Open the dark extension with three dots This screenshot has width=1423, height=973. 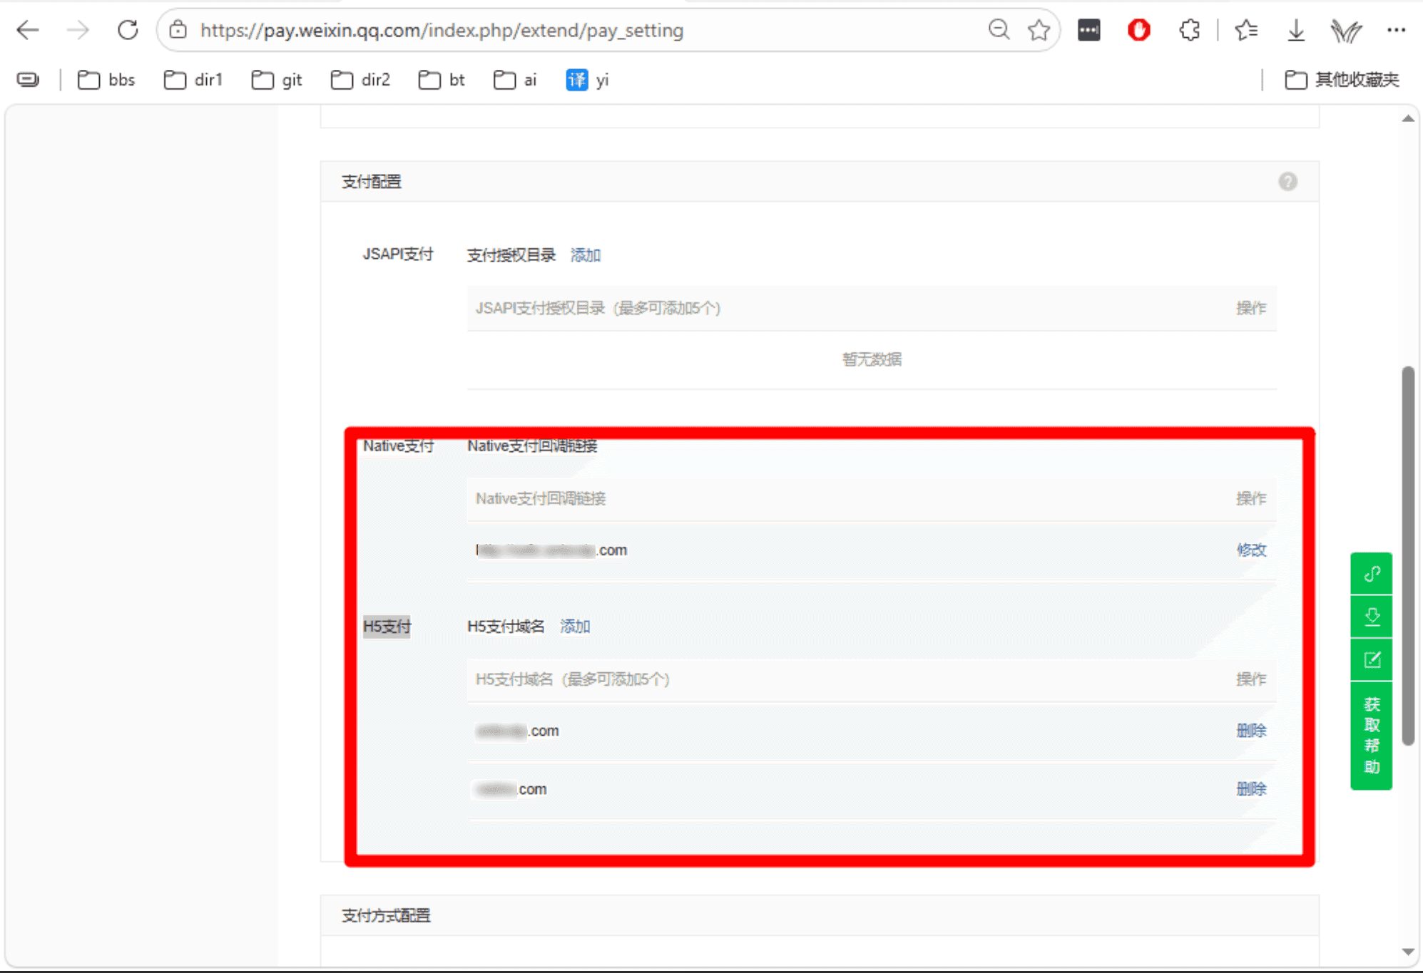[x=1088, y=30]
